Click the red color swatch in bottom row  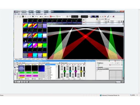30,55
